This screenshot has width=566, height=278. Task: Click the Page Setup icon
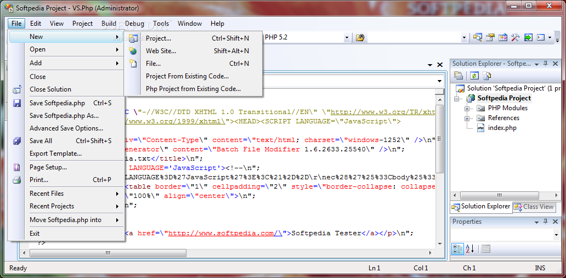pos(16,167)
